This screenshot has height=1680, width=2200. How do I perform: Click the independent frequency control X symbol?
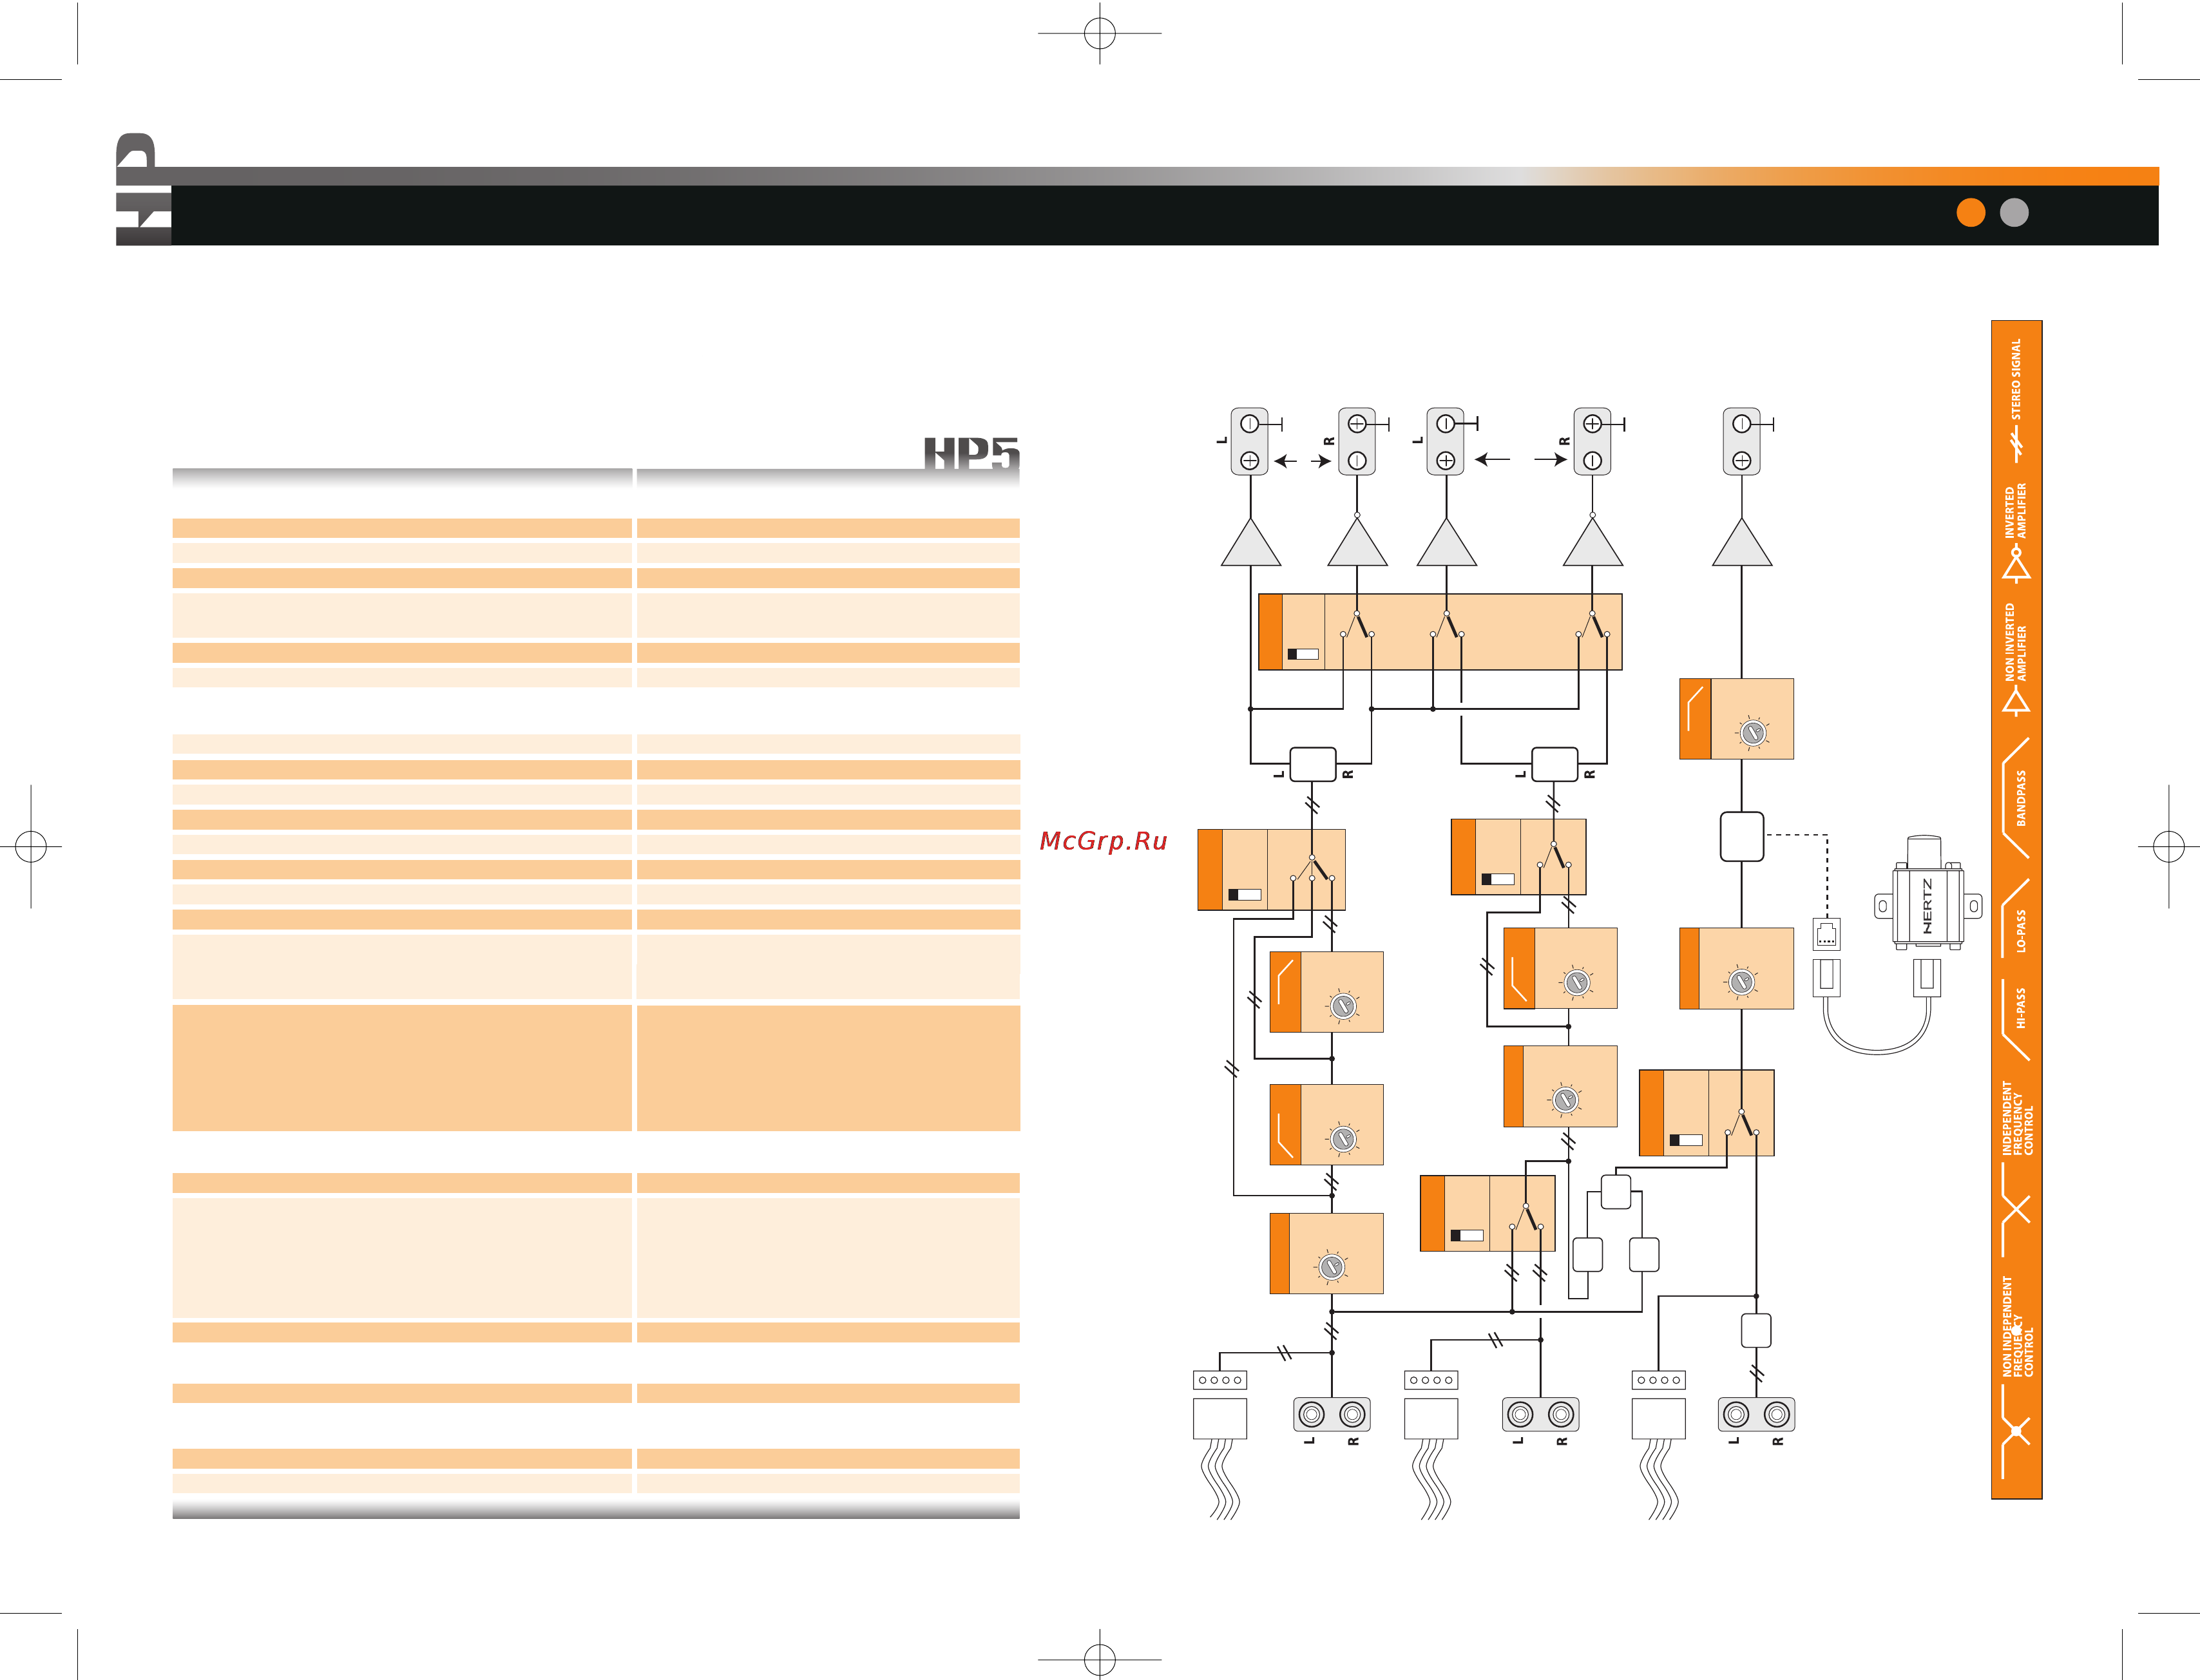tap(2016, 1210)
